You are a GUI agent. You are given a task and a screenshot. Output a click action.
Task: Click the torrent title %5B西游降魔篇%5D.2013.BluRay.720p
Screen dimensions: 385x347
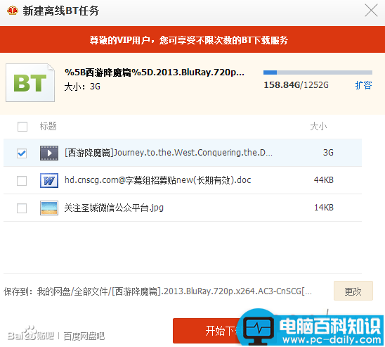tap(155, 72)
